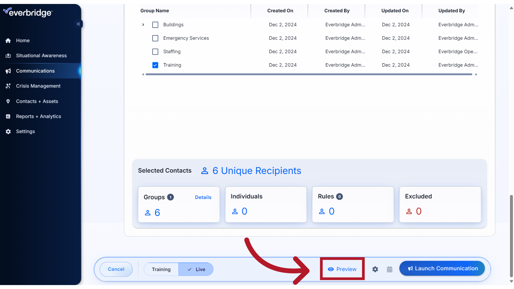Click the person icon in Groups card
The image size is (514, 289).
coord(148,213)
